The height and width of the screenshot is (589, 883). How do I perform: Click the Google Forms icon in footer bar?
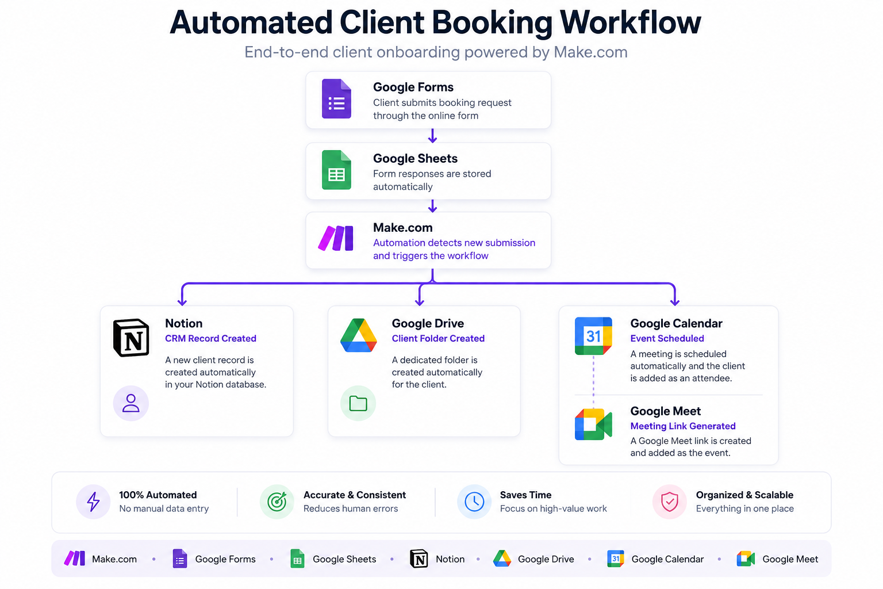tap(180, 559)
